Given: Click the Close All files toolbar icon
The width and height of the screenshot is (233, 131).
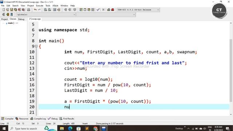Looking at the screenshot, I should pos(23,10).
